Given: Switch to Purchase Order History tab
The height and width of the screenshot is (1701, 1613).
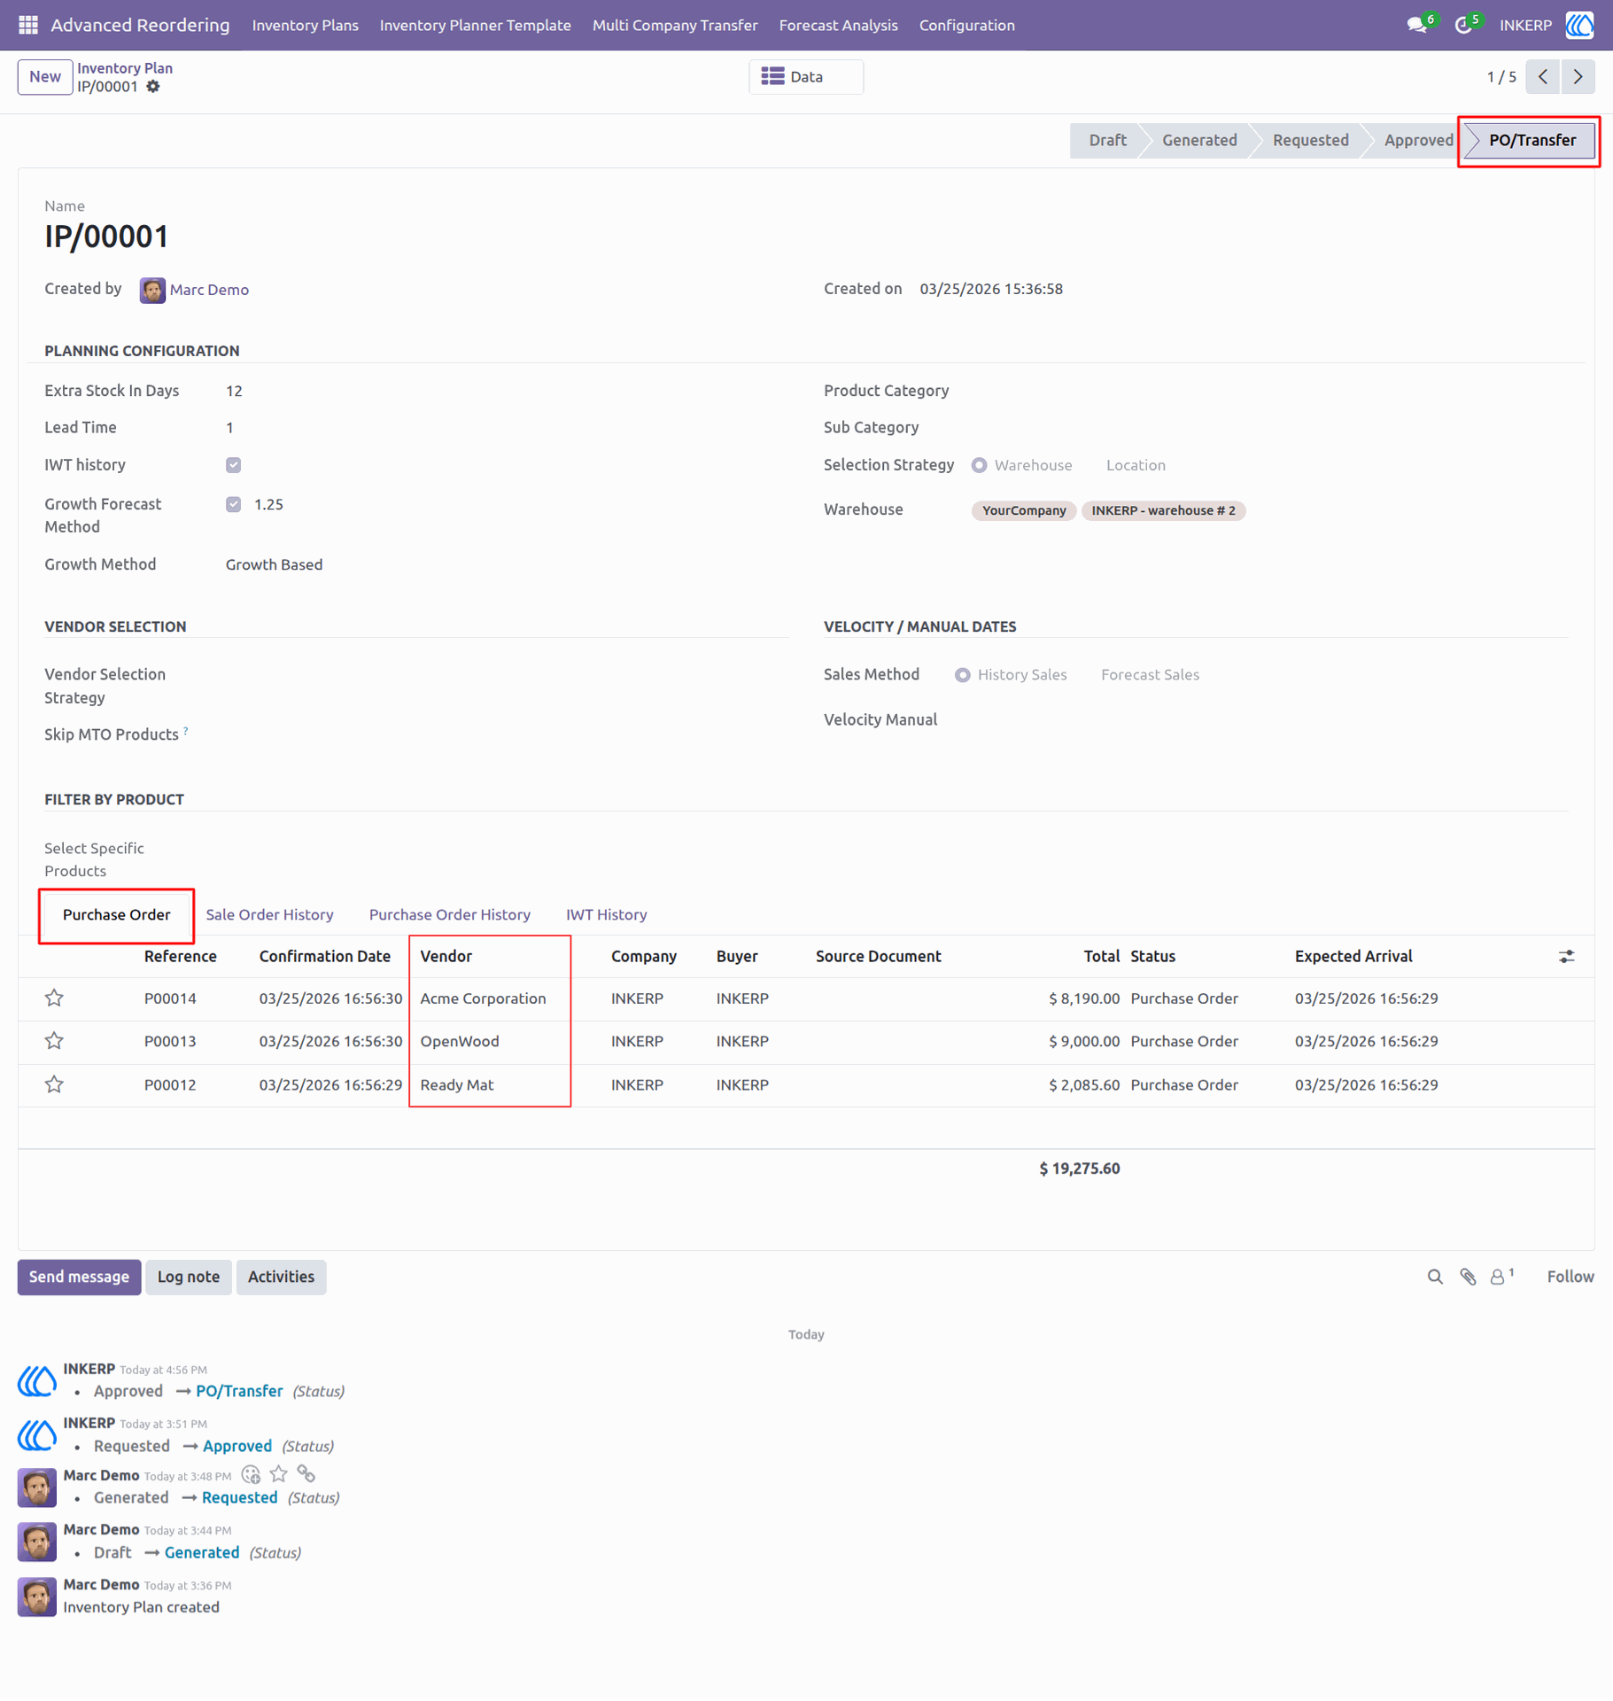Looking at the screenshot, I should [449, 915].
